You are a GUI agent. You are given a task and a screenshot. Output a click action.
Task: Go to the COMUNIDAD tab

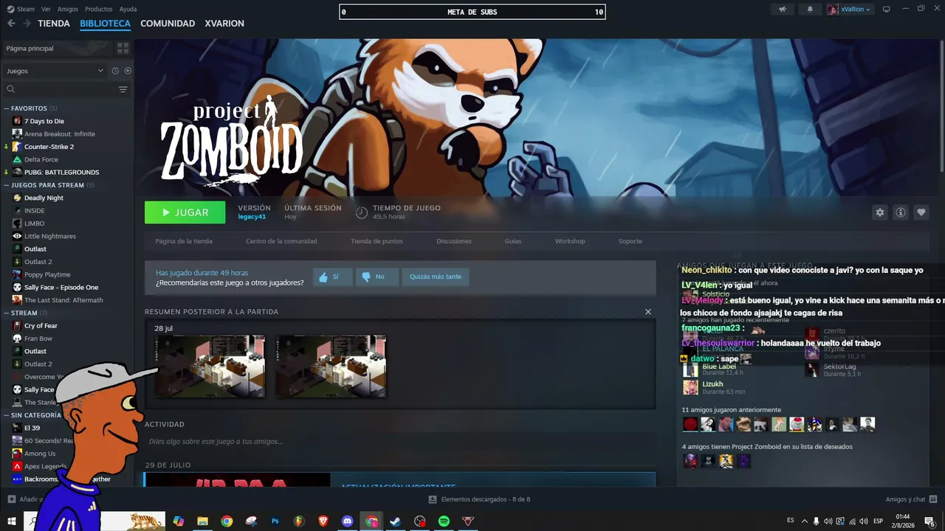pos(168,24)
